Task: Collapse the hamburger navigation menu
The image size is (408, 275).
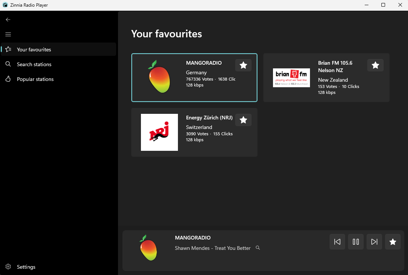Action: [8, 34]
